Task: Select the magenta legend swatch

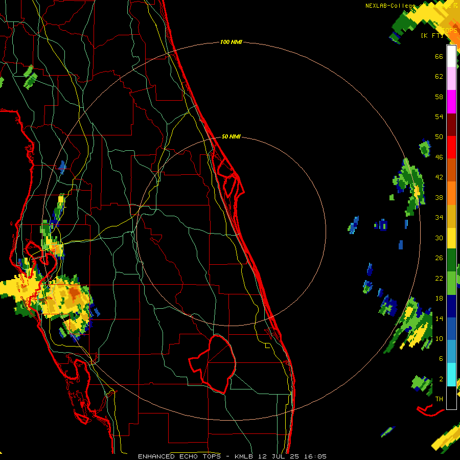Action: click(x=451, y=102)
